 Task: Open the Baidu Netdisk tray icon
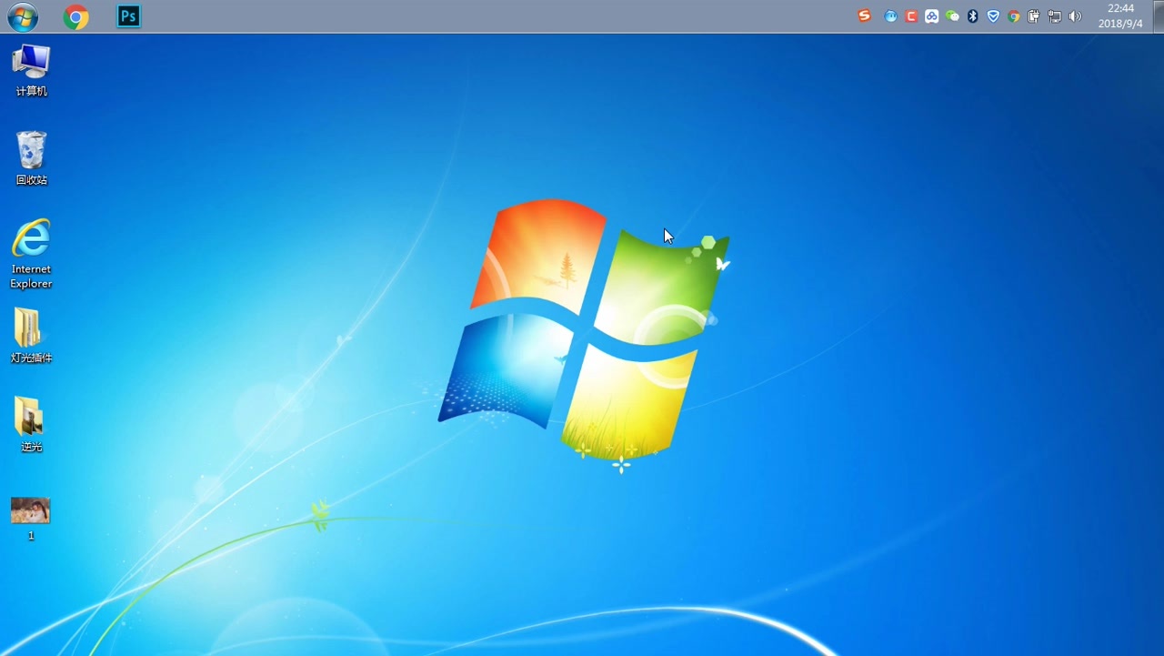pyautogui.click(x=932, y=16)
